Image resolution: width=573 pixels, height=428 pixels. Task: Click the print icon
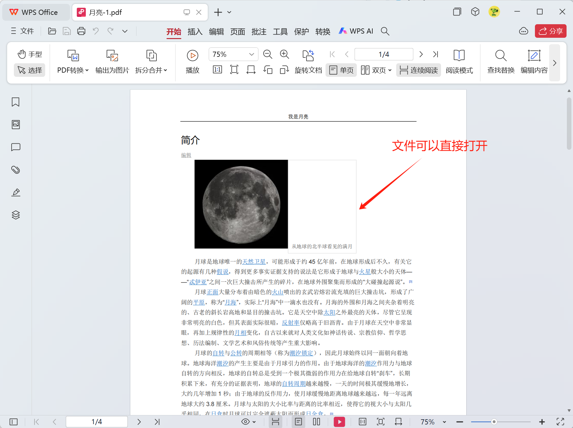point(81,31)
